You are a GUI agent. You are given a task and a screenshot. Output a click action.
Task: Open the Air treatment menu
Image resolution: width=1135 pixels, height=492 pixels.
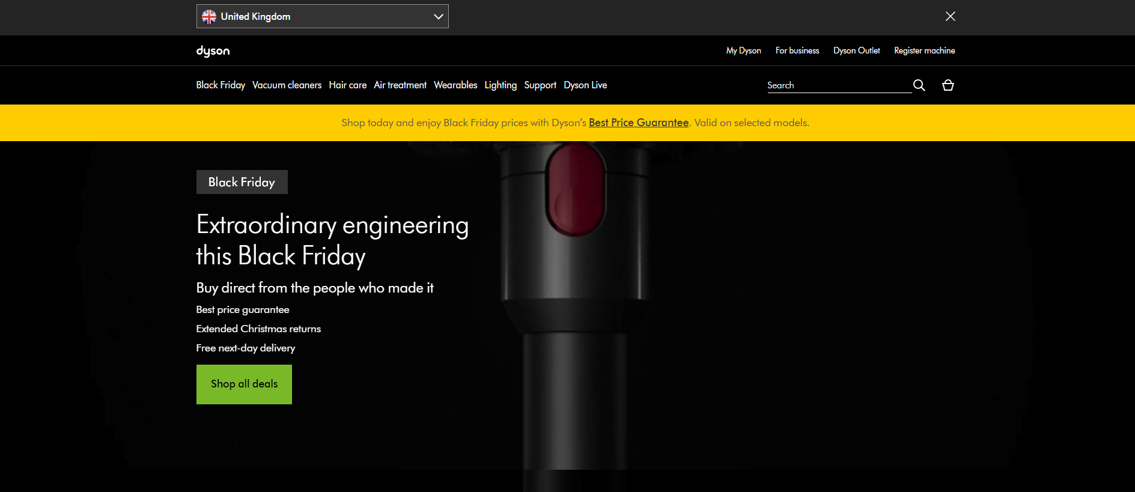click(400, 85)
